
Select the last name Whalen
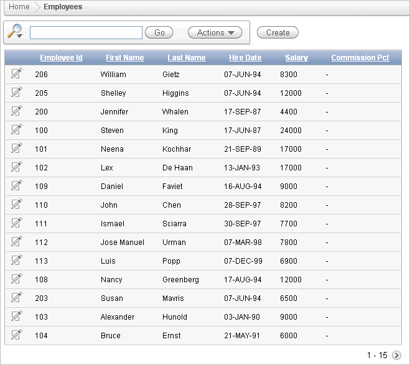click(175, 112)
